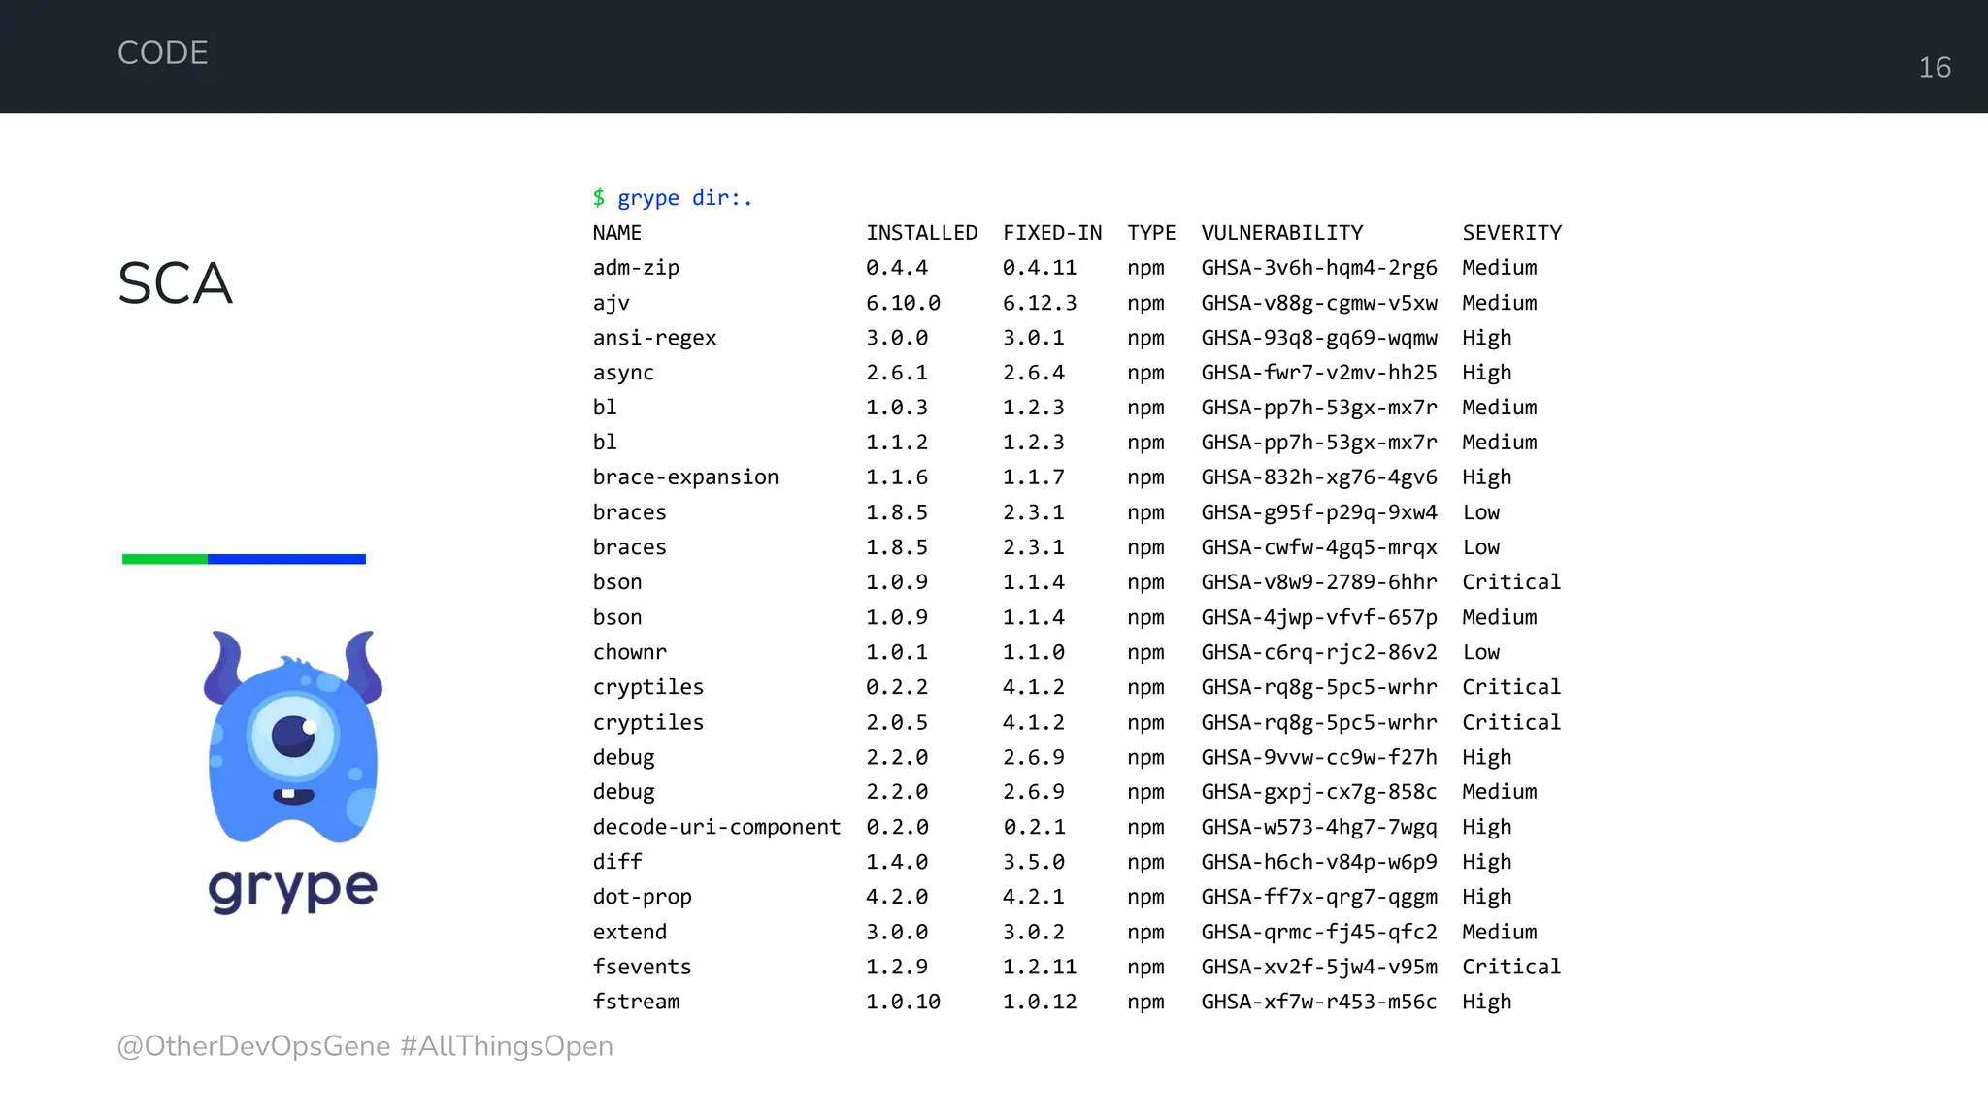The width and height of the screenshot is (1988, 1118).
Task: Click vulnerability GHSA-3v6h-hqm4-2rg6
Action: point(1319,268)
